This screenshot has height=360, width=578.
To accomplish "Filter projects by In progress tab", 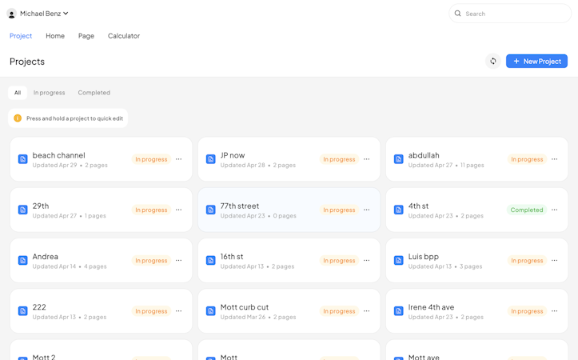I will 49,93.
